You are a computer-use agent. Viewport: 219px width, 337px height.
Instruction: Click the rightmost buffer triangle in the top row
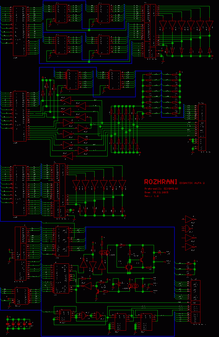click(209, 25)
